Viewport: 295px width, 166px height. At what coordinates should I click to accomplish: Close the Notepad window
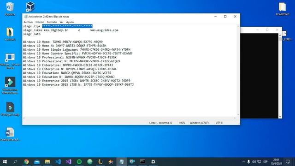(x=235, y=17)
